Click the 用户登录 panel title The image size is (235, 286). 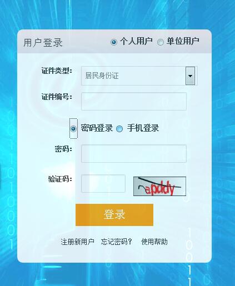pos(43,43)
